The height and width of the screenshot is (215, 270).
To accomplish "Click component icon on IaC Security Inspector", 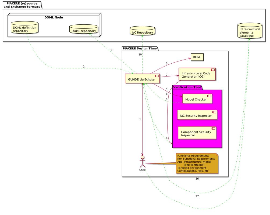I will click(214, 112).
